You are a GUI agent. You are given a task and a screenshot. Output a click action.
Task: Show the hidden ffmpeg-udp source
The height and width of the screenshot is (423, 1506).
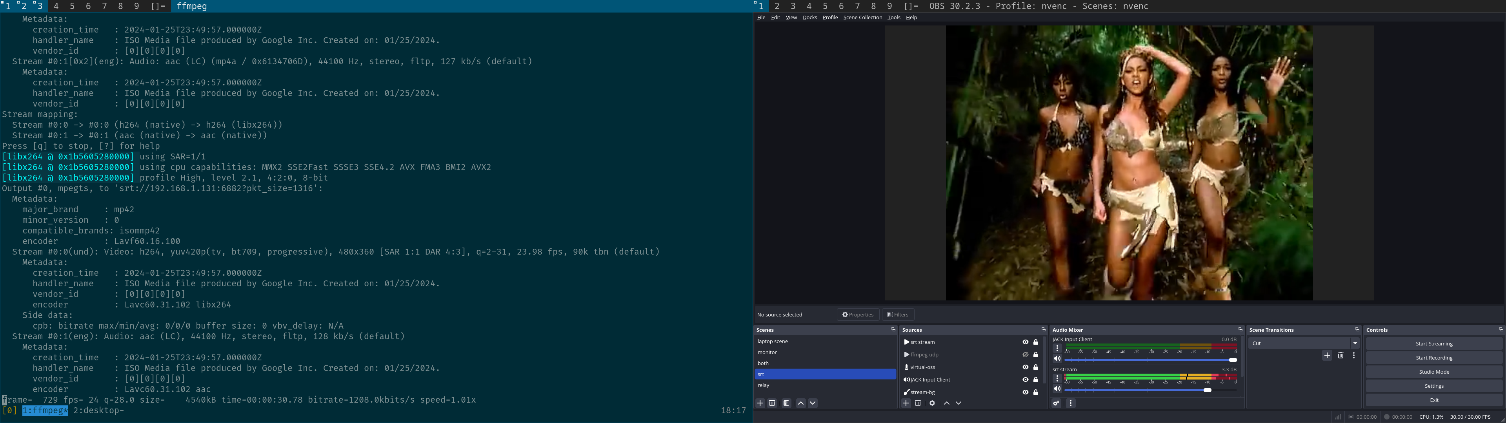coord(1025,354)
